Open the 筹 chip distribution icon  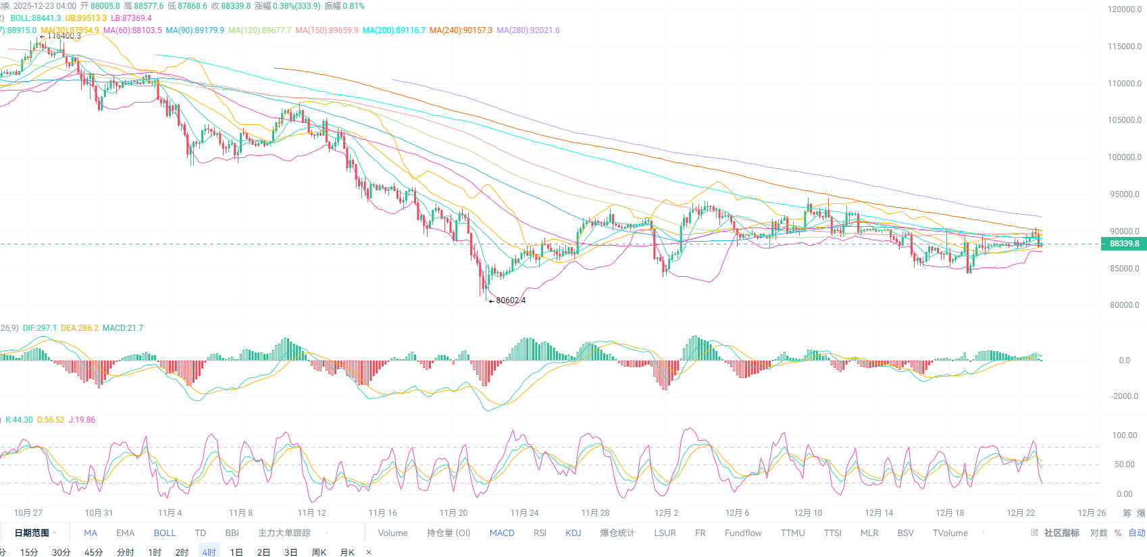(1126, 513)
